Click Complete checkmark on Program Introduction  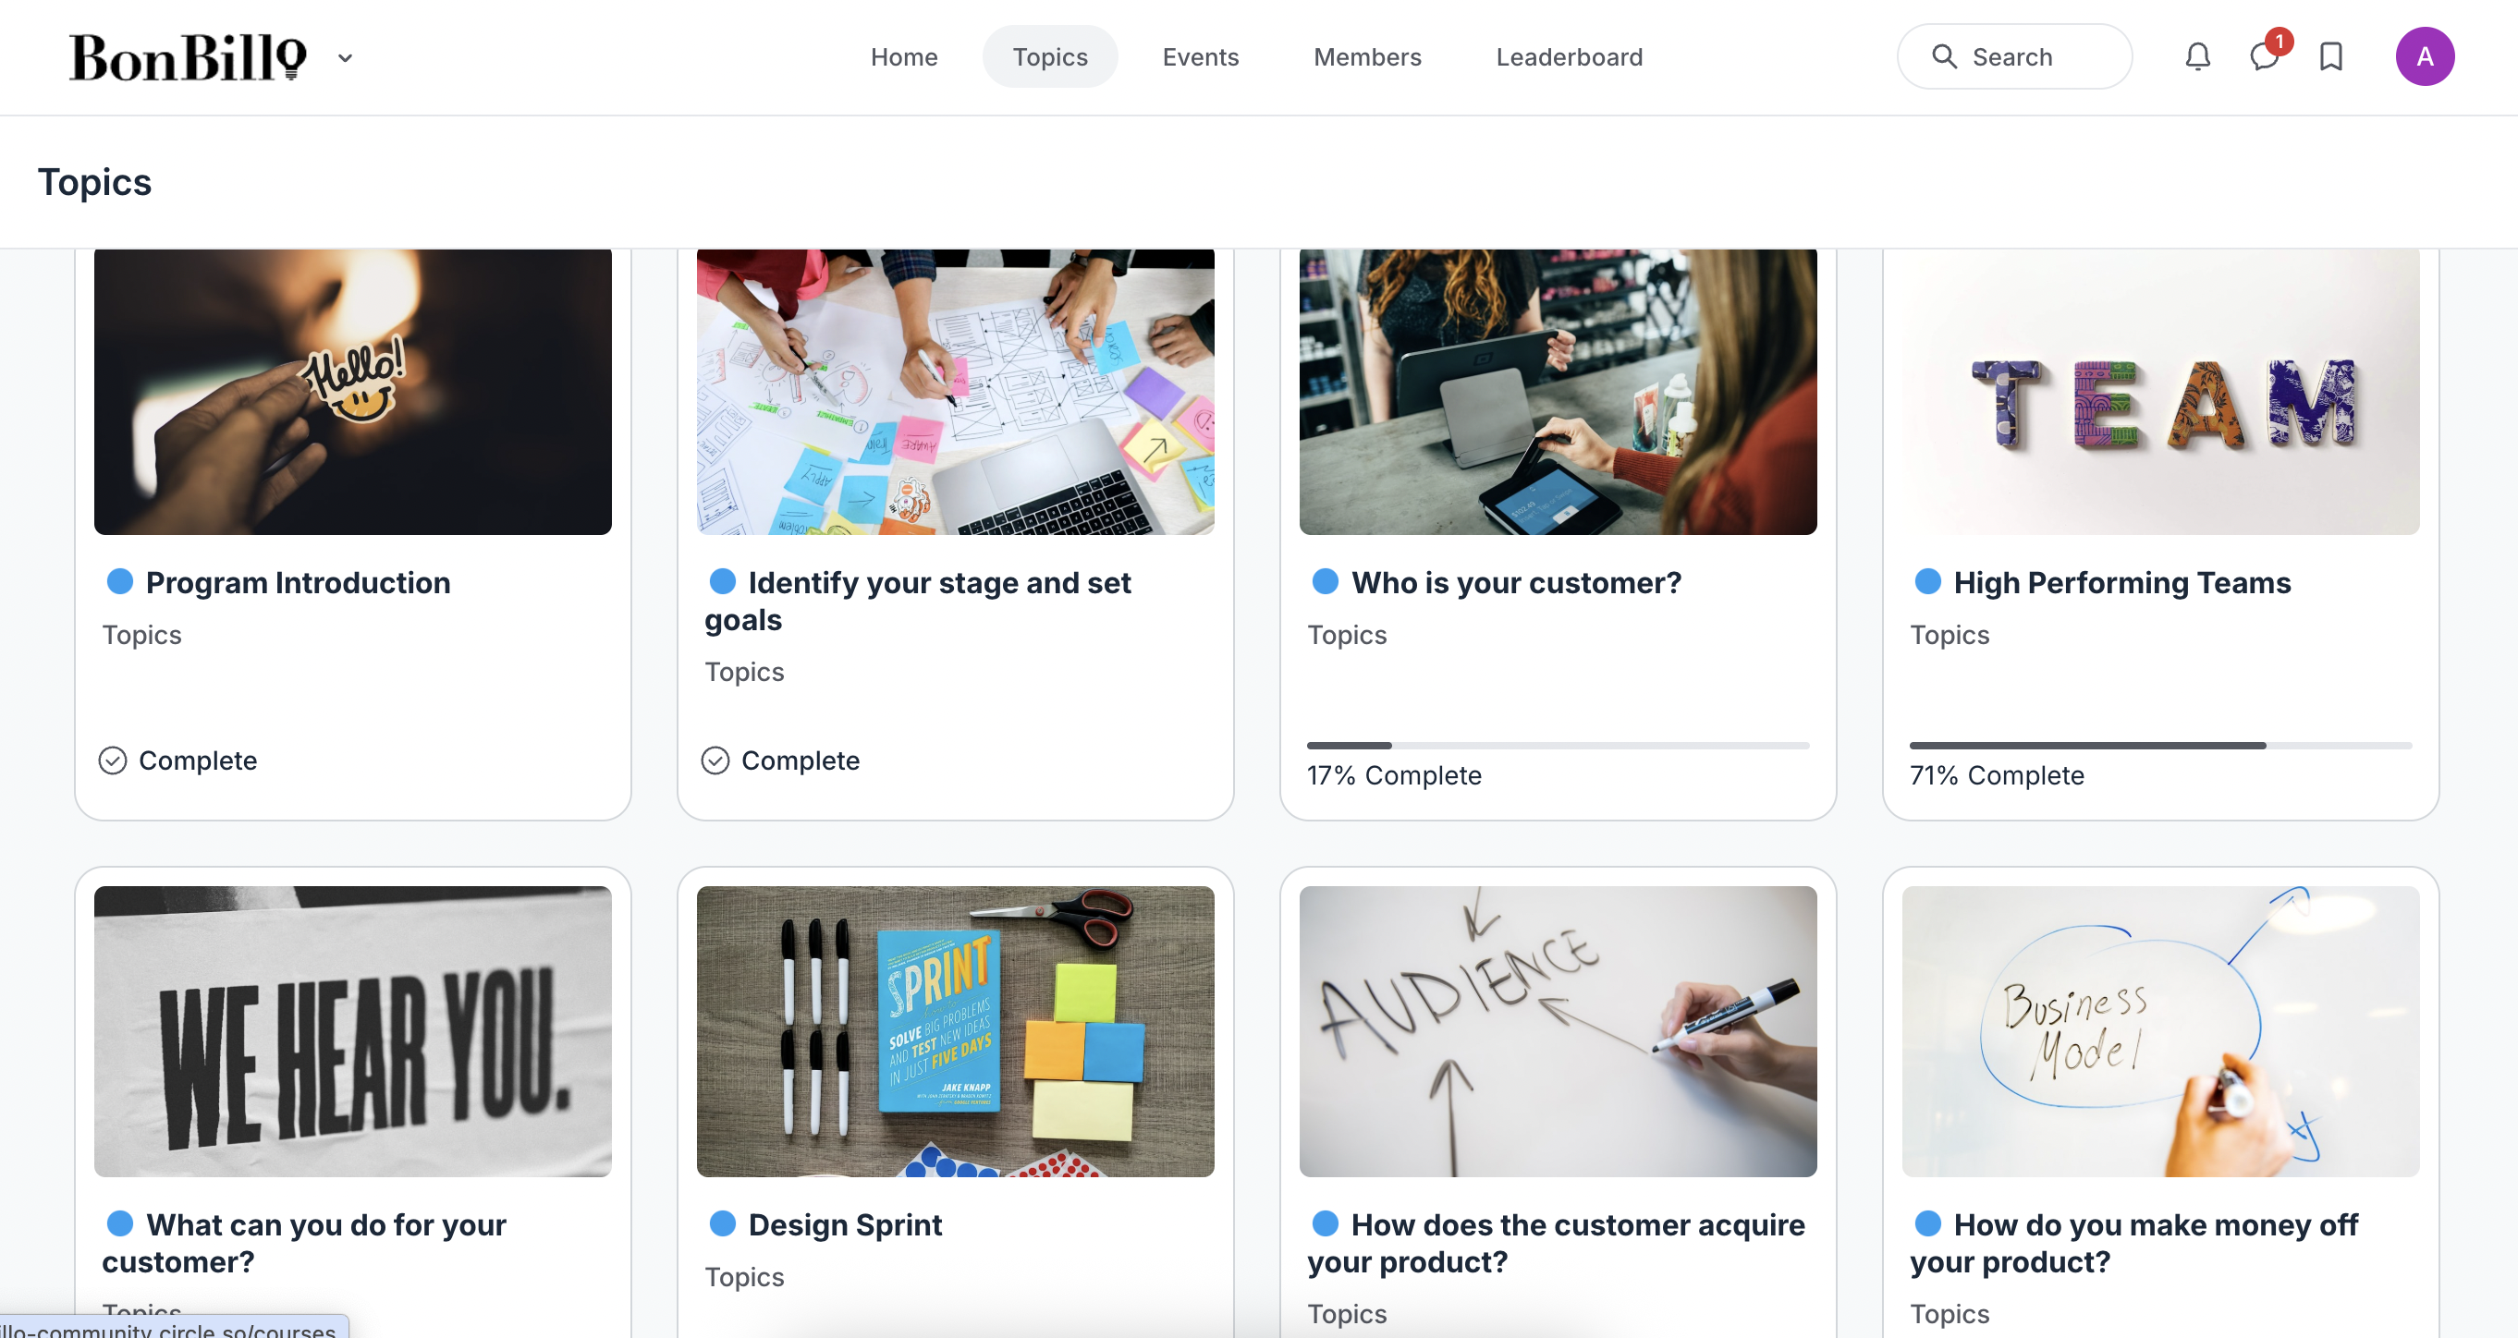[x=114, y=760]
